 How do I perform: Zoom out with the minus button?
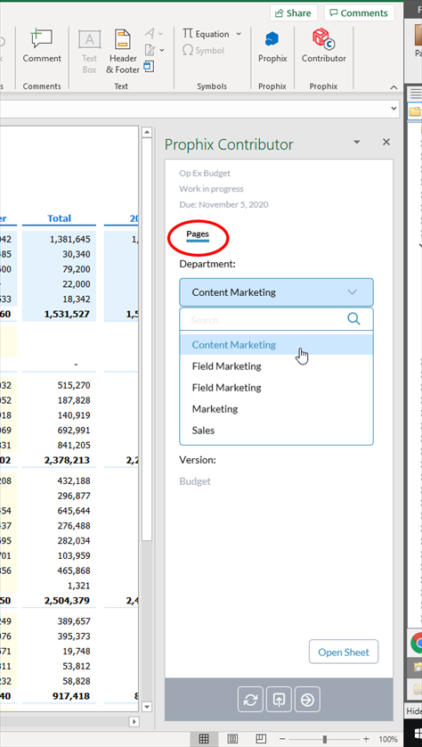point(283,739)
